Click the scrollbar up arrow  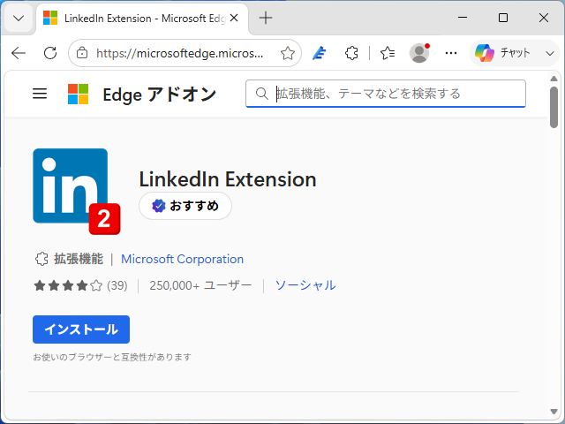point(554,79)
